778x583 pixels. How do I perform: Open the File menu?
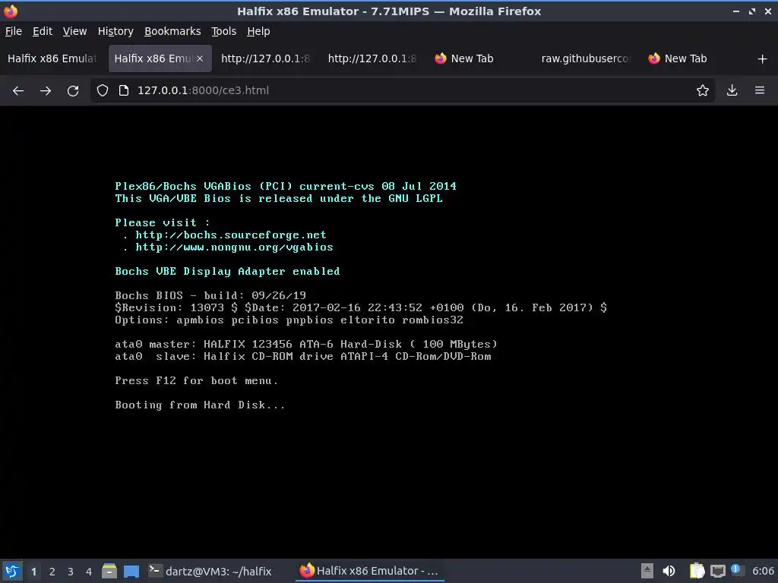[x=14, y=31]
